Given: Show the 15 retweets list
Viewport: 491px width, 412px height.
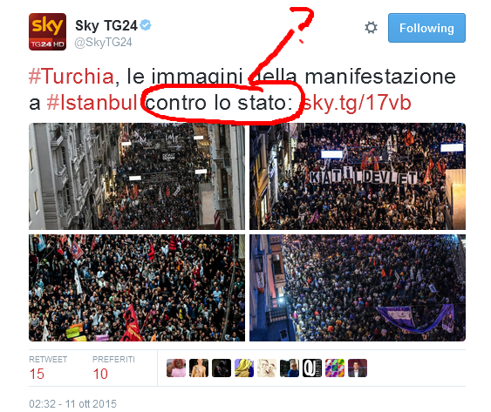Looking at the screenshot, I should pyautogui.click(x=48, y=368).
